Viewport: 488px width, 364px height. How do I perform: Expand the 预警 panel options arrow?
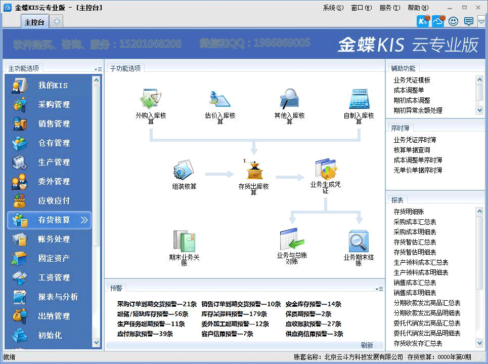(x=379, y=289)
